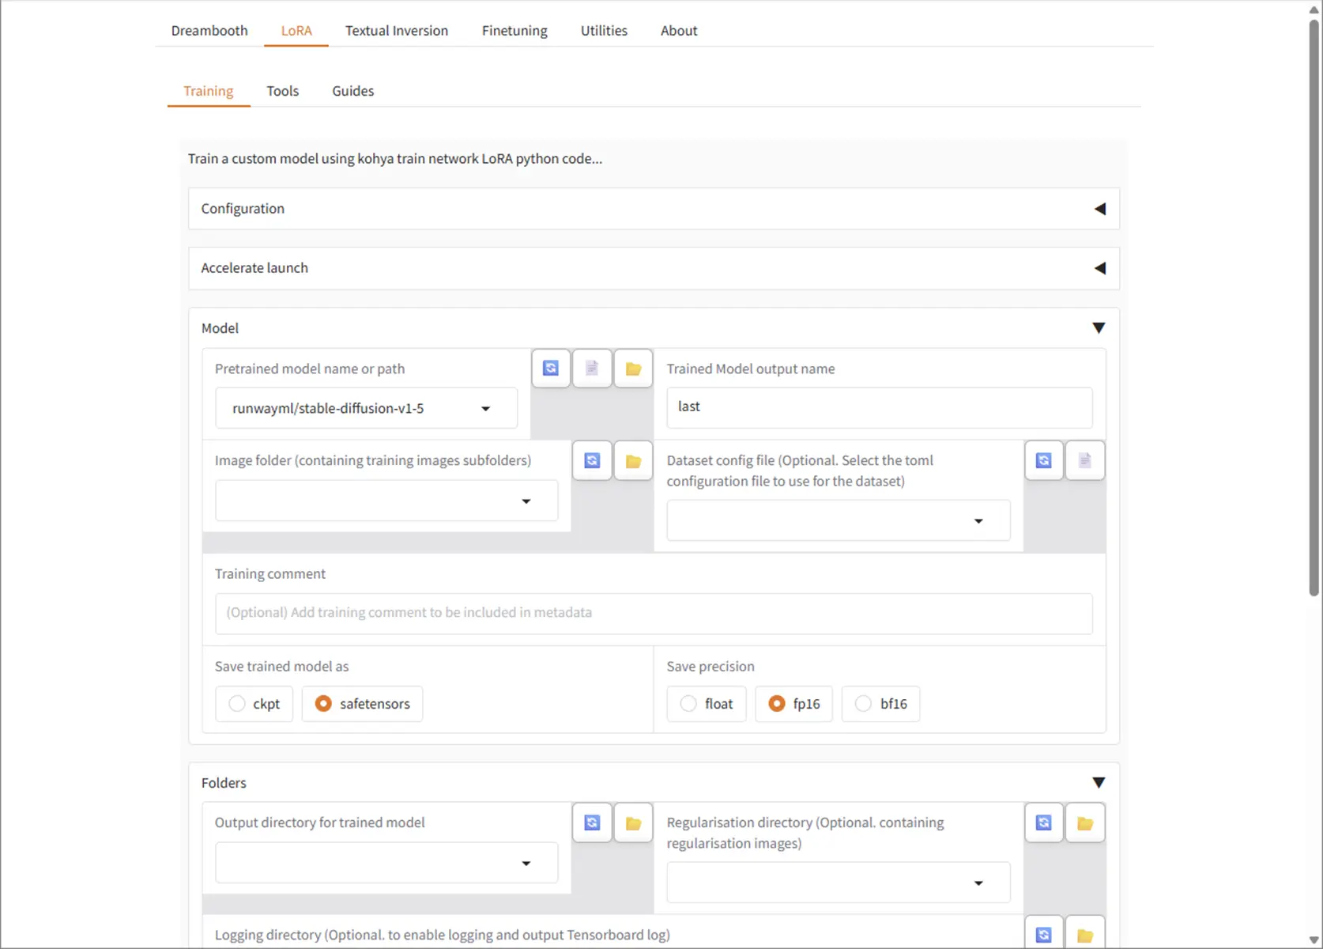Refresh the Dataset config file list

tap(1044, 460)
